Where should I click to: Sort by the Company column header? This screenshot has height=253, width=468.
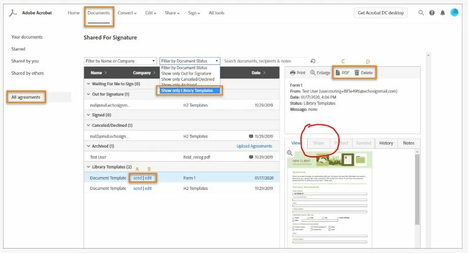(x=144, y=73)
